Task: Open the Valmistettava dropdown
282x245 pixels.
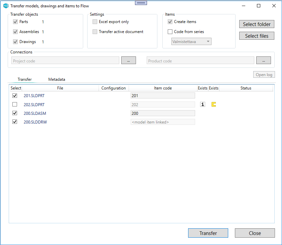Action: tap(191, 42)
